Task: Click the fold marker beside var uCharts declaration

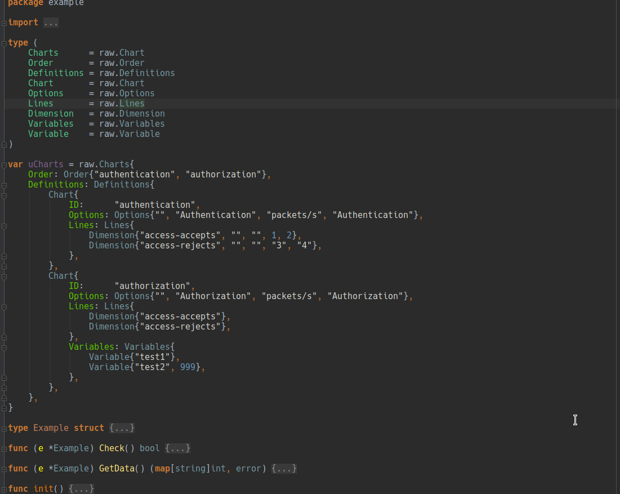Action: pyautogui.click(x=4, y=164)
